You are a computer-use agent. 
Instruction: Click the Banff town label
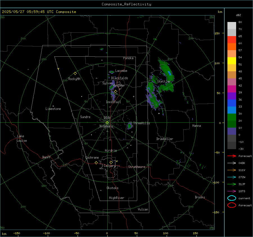pyautogui.click(x=46, y=157)
